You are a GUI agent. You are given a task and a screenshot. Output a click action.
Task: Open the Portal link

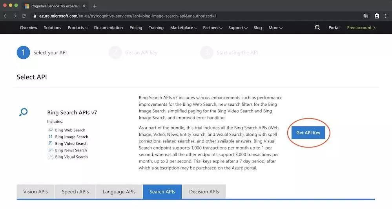[x=334, y=28]
